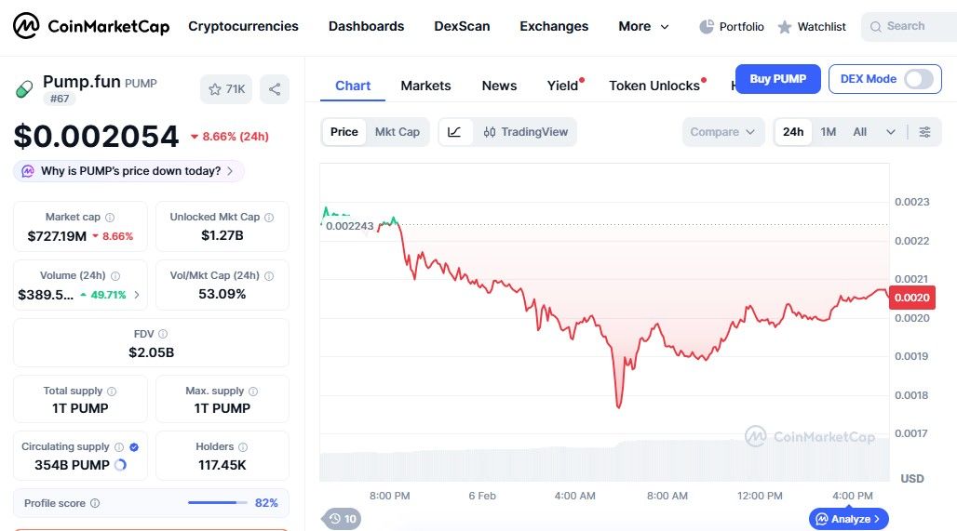Click the info icon beside Market cap
Image resolution: width=957 pixels, height=531 pixels.
tap(110, 217)
